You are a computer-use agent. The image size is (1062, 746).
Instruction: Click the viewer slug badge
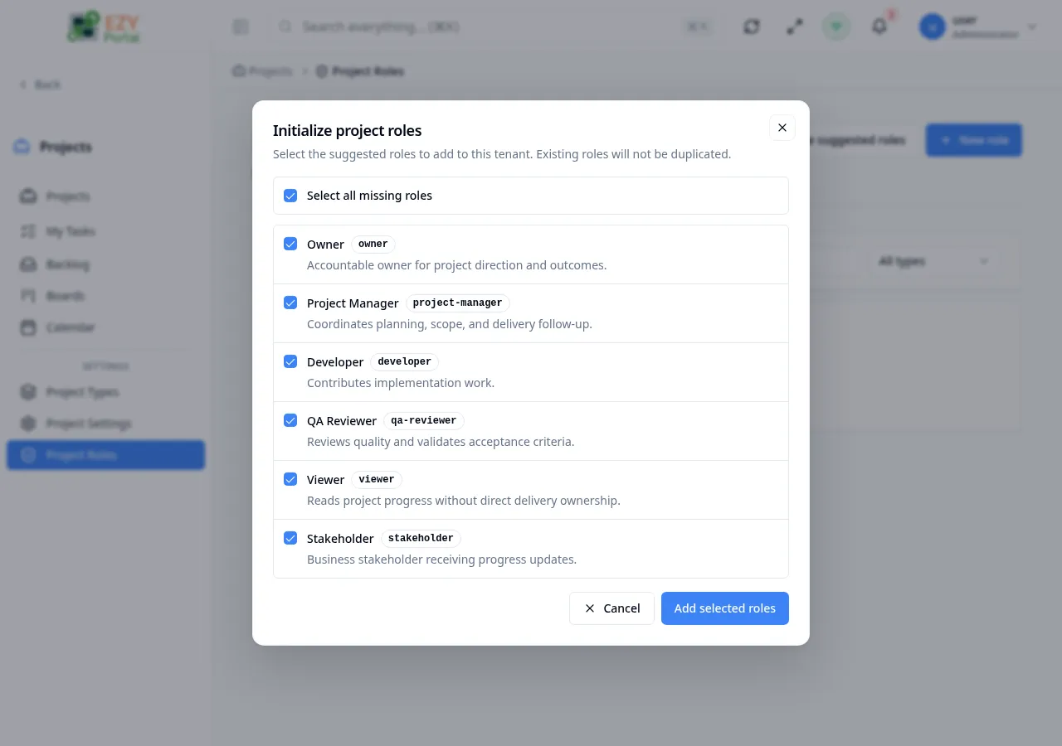[x=377, y=480]
